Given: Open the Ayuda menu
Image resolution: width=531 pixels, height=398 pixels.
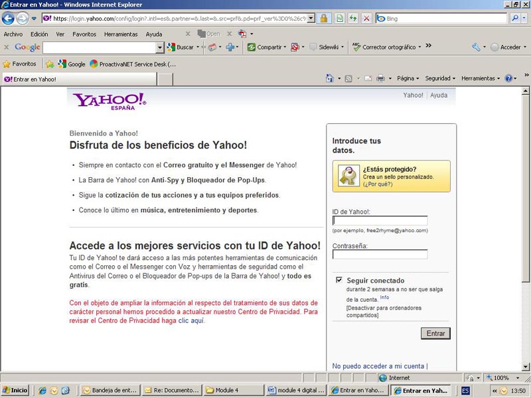Looking at the screenshot, I should [154, 34].
